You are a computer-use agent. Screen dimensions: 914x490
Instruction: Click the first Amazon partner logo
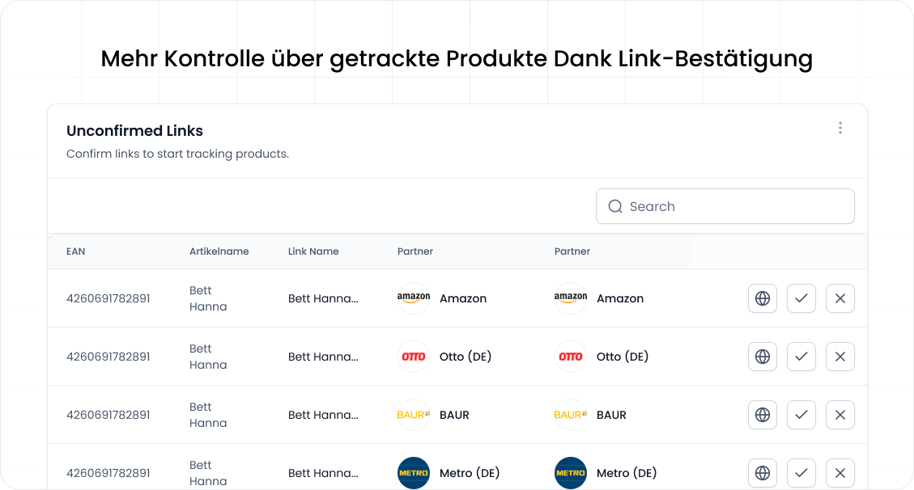(413, 298)
